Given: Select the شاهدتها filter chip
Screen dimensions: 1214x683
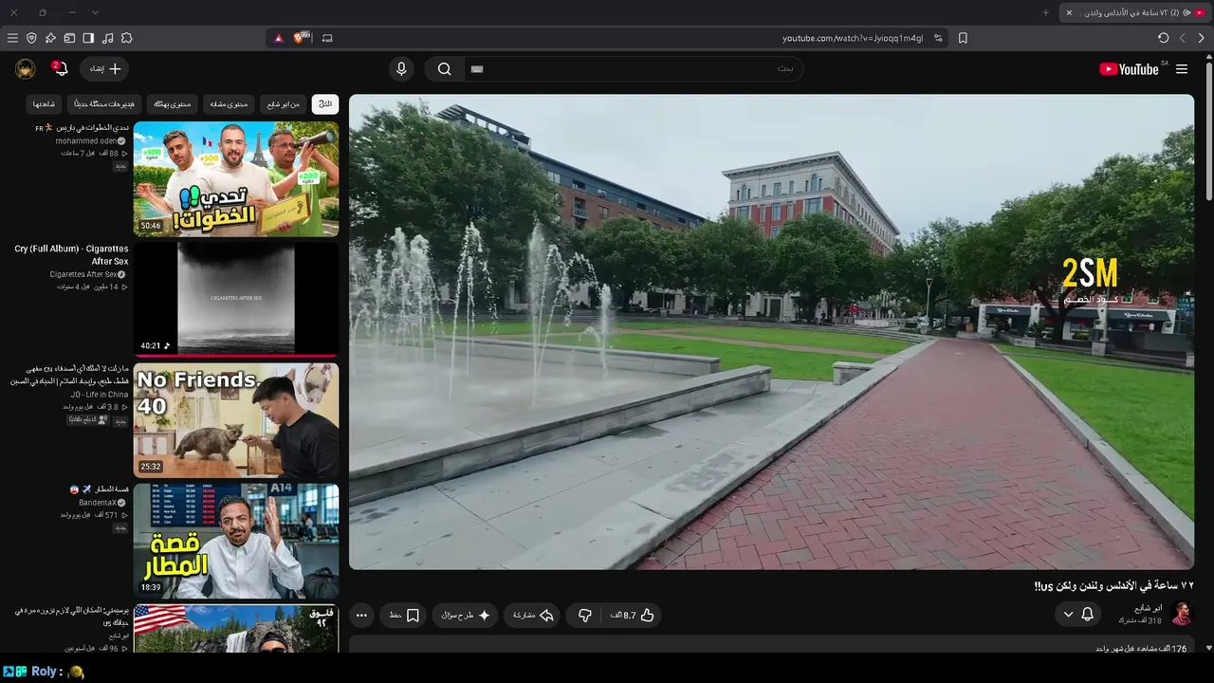Looking at the screenshot, I should 45,104.
